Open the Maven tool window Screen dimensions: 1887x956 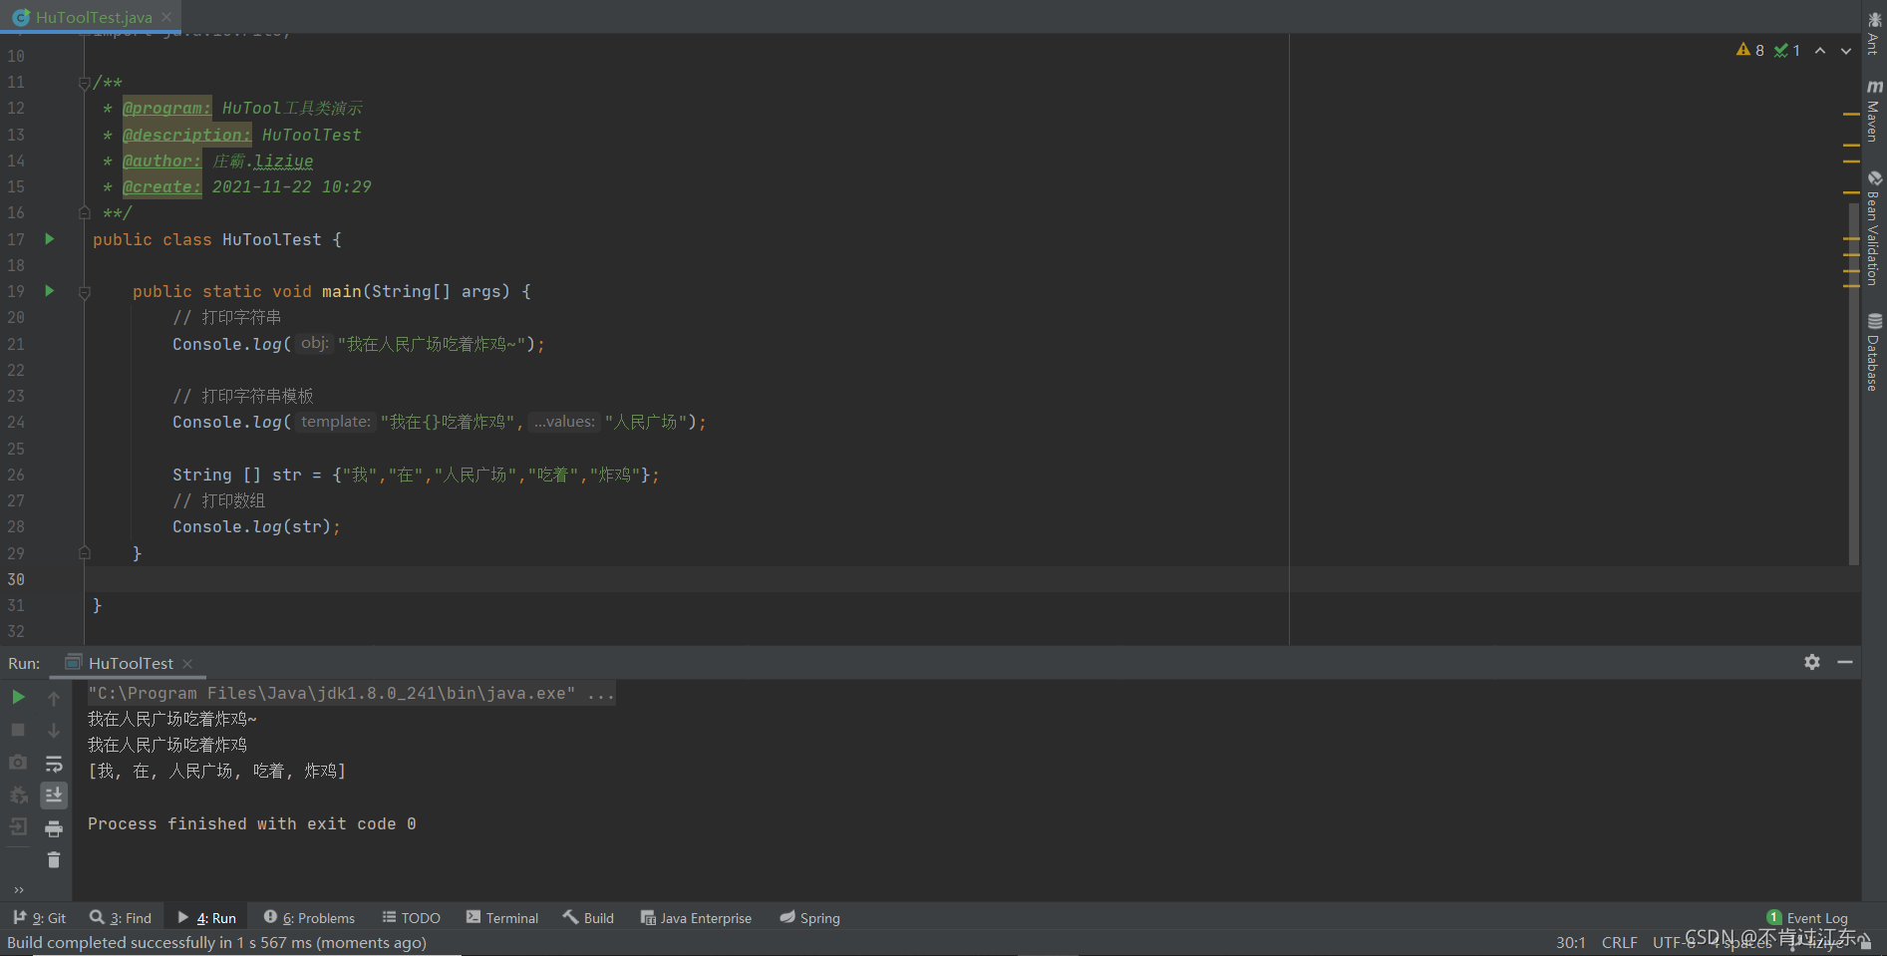click(1874, 111)
